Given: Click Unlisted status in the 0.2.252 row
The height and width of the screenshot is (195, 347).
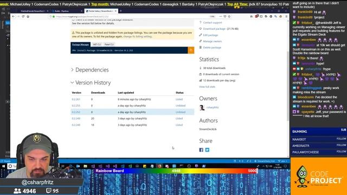Looking at the screenshot, I should click(x=181, y=112).
